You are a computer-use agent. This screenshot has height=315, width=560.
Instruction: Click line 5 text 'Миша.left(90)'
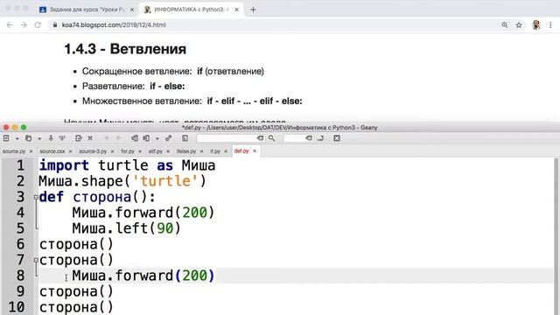click(126, 228)
